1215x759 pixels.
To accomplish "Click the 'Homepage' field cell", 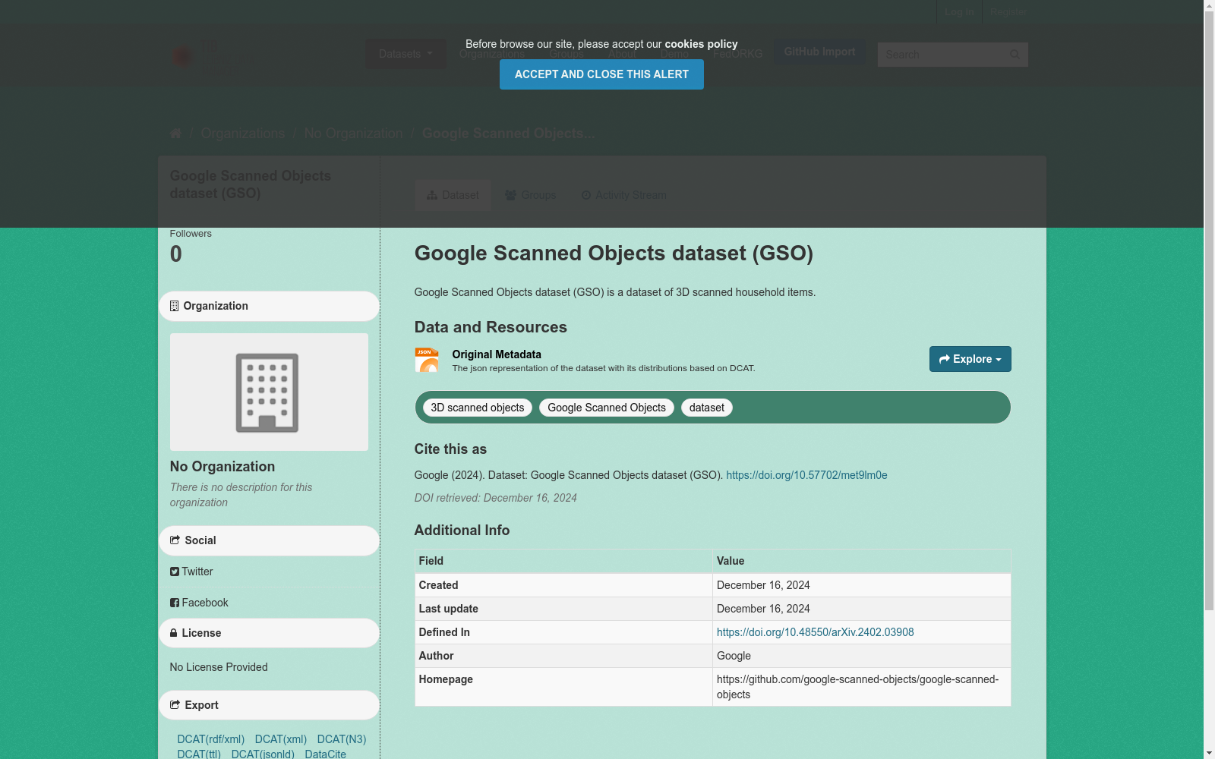I will coord(563,687).
